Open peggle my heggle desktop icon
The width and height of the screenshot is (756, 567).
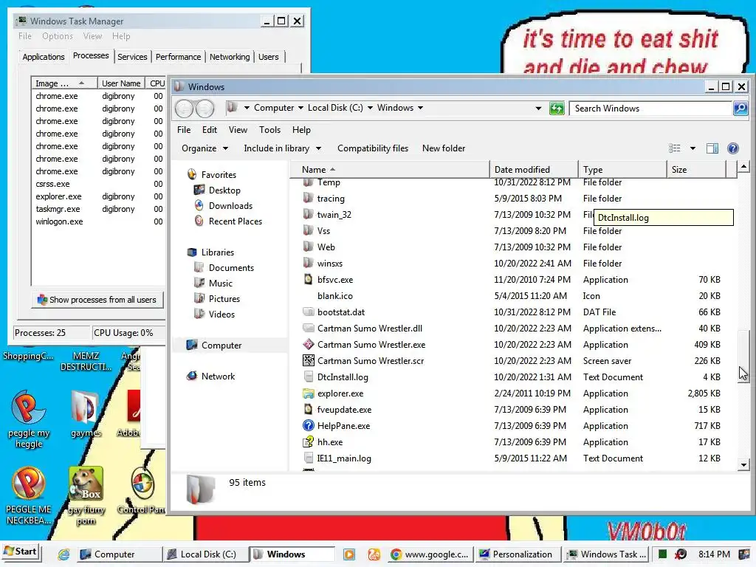coord(29,408)
